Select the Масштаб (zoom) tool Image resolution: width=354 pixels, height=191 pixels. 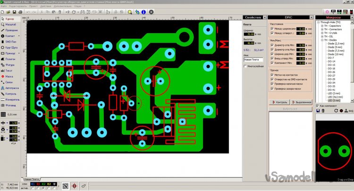12,24
